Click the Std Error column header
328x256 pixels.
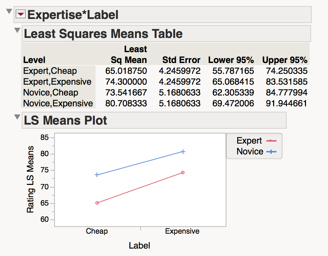pyautogui.click(x=181, y=60)
